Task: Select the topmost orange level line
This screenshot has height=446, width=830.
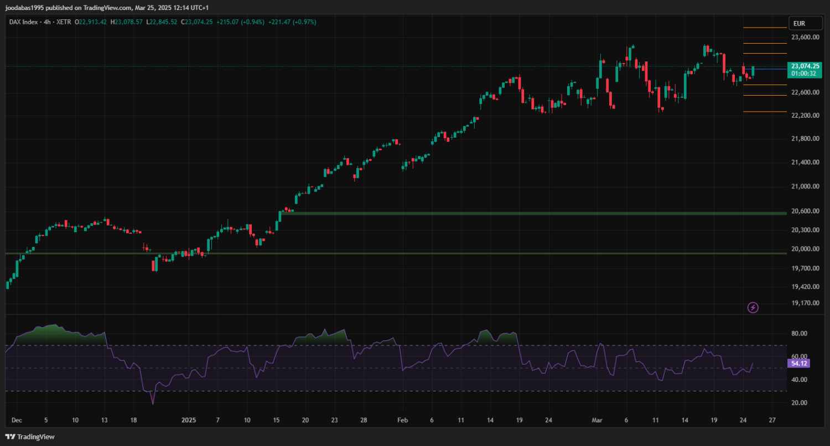Action: pos(765,28)
